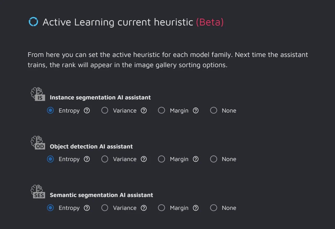This screenshot has height=229, width=335.
Task: Click Variance help icon for Semantic segmentation
Action: click(x=144, y=208)
